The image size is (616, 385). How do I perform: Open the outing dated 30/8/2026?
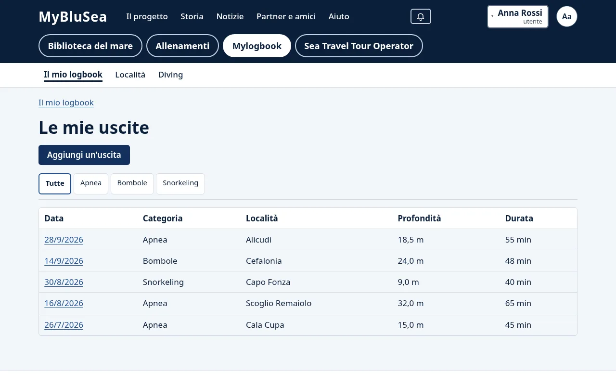[64, 282]
